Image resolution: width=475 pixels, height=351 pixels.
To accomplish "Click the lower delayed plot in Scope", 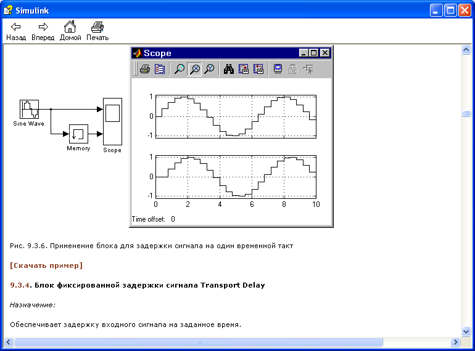I will [236, 177].
